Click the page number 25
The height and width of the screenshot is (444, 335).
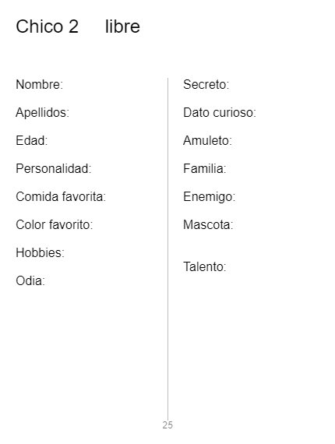coord(167,425)
